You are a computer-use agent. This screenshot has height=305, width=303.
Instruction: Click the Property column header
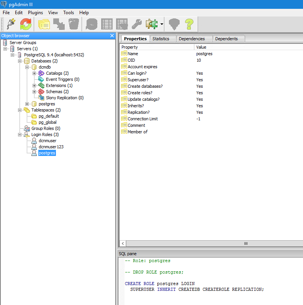pos(157,47)
